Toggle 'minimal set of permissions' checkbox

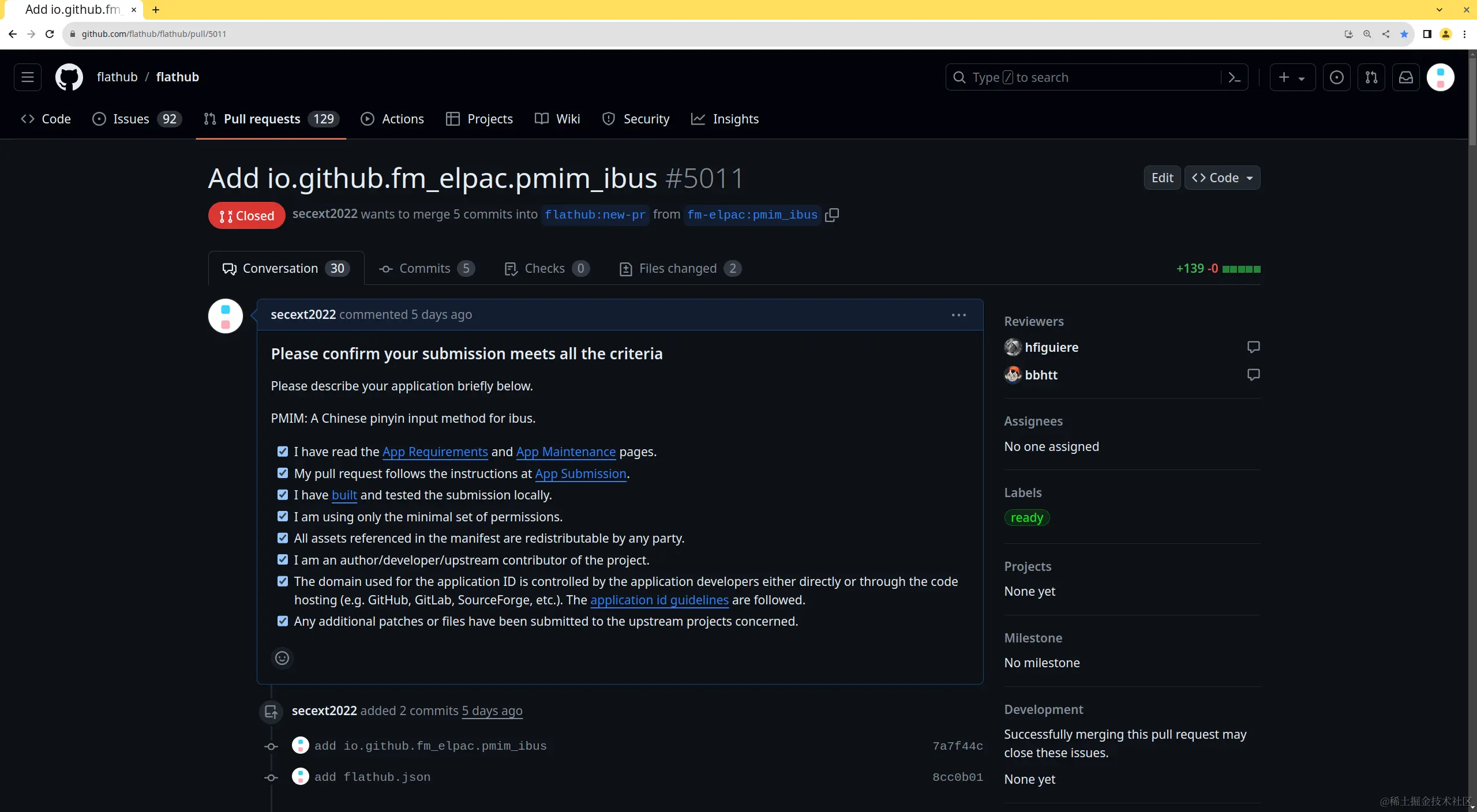283,517
